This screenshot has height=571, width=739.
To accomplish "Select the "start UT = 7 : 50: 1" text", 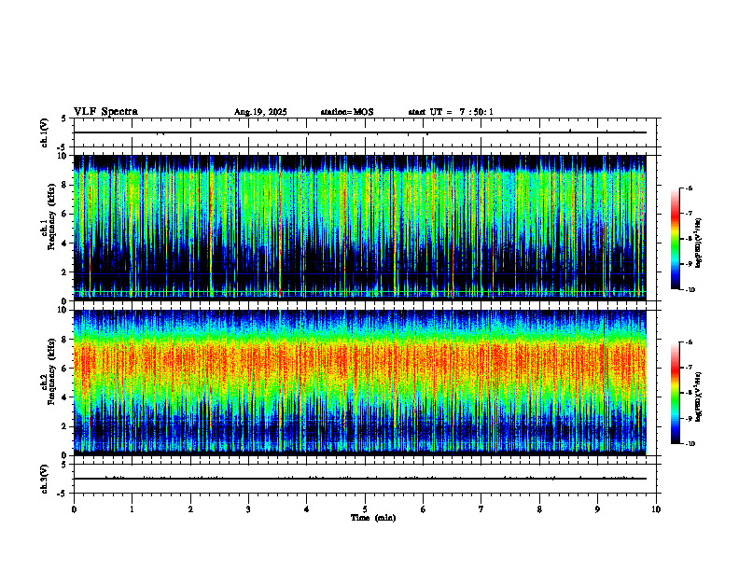I will click(451, 112).
